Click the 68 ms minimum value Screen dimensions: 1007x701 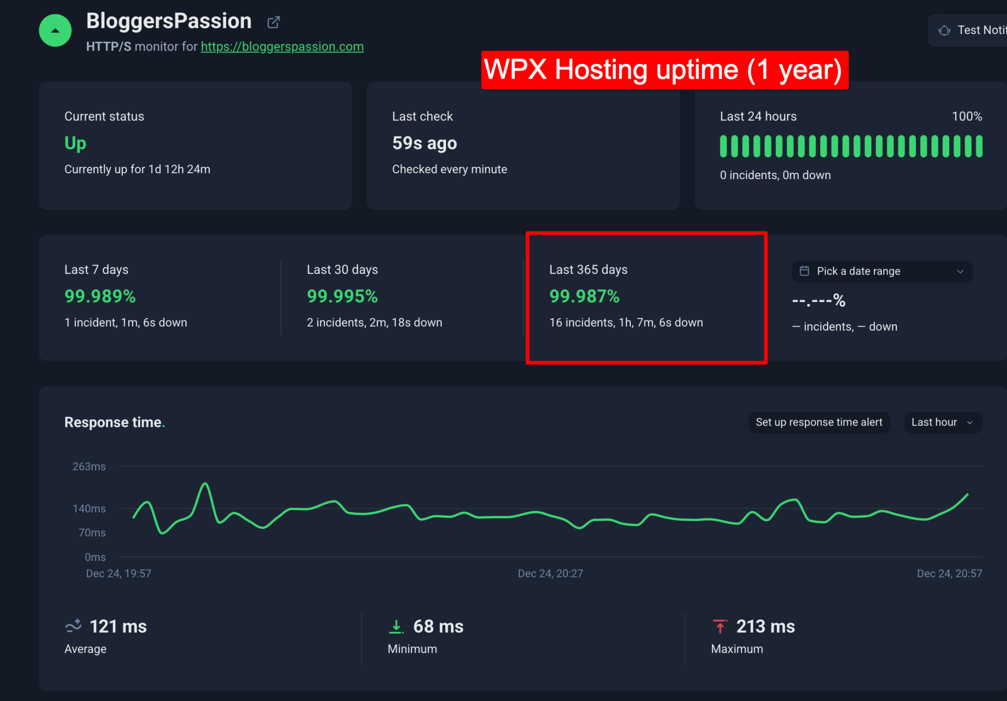tap(438, 626)
